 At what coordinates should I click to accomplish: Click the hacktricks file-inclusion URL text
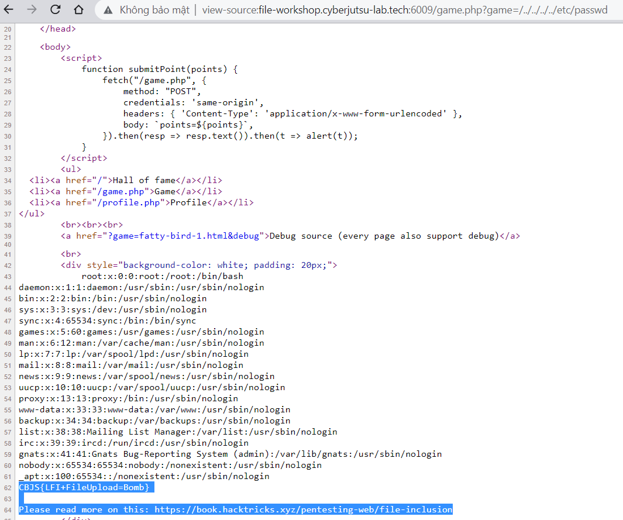click(x=304, y=509)
